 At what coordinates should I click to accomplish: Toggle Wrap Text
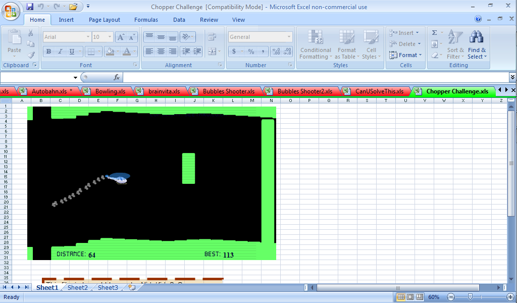coord(212,37)
